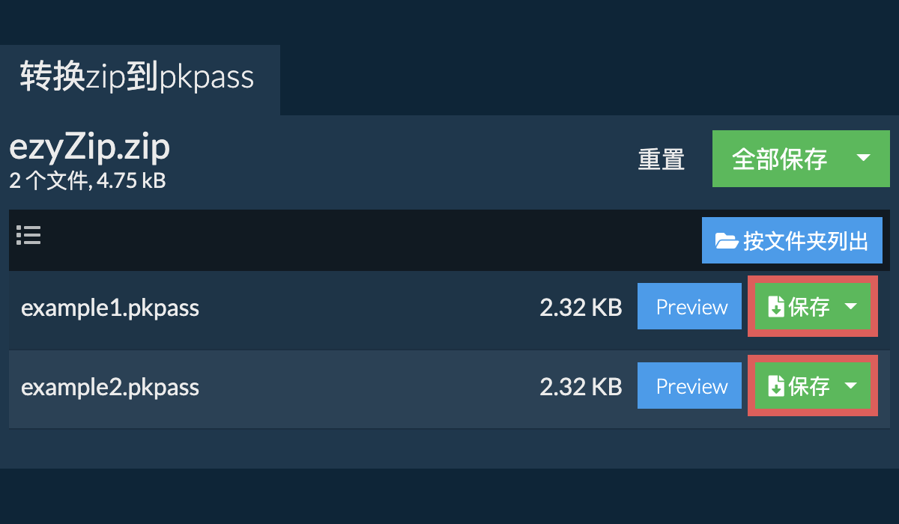Preview the example2.pkpass file

click(x=691, y=386)
